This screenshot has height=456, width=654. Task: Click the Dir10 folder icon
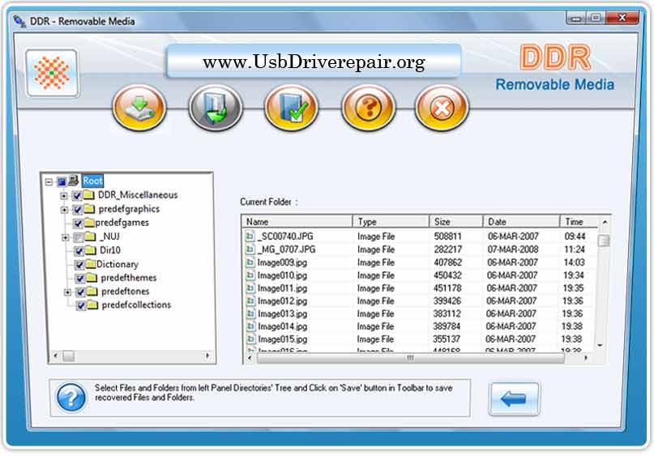tap(91, 250)
